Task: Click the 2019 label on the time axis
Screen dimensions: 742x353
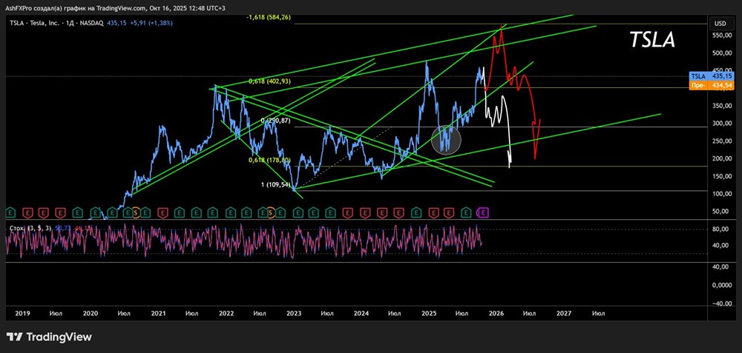Action: pos(22,313)
